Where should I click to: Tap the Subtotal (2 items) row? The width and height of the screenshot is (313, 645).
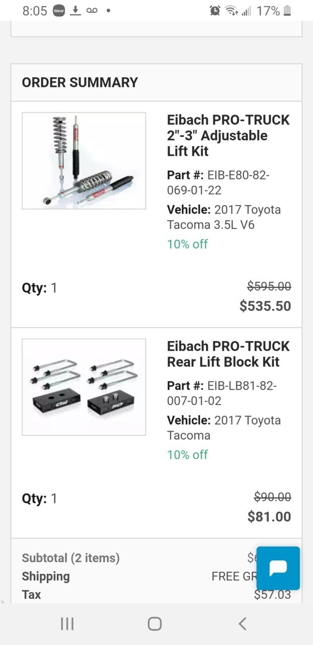coord(156,558)
